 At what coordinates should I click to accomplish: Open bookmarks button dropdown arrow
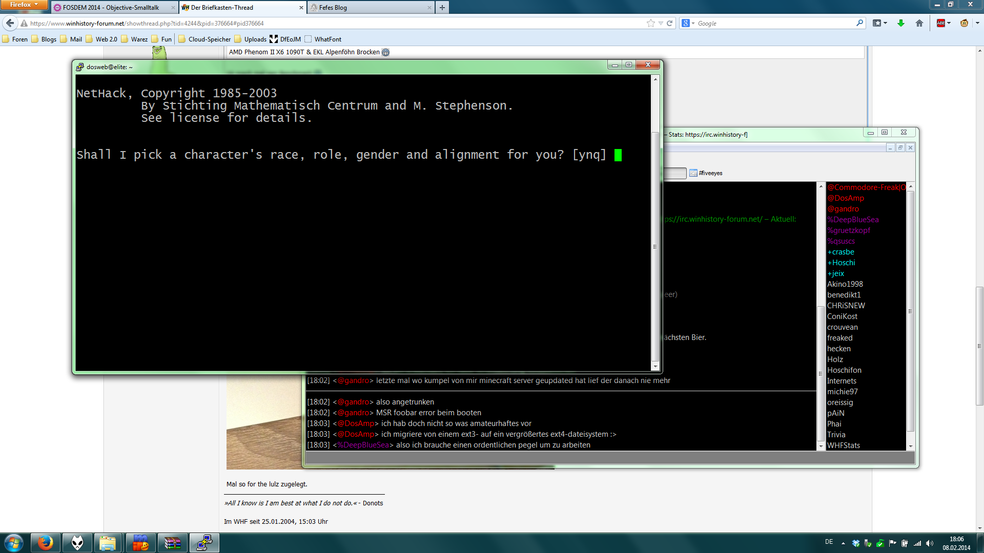pos(885,23)
